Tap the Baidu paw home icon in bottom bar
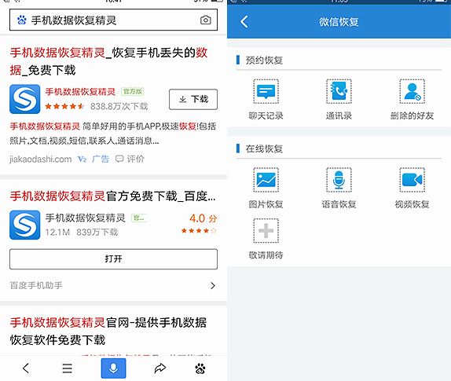 click(x=200, y=368)
